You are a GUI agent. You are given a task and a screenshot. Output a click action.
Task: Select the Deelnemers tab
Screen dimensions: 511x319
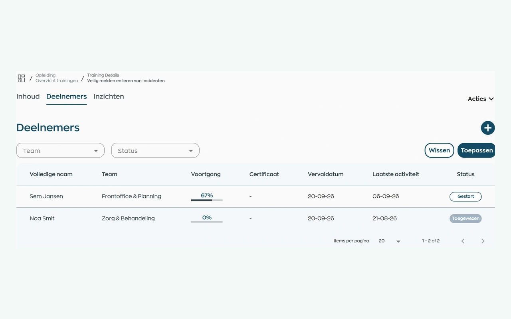(66, 96)
